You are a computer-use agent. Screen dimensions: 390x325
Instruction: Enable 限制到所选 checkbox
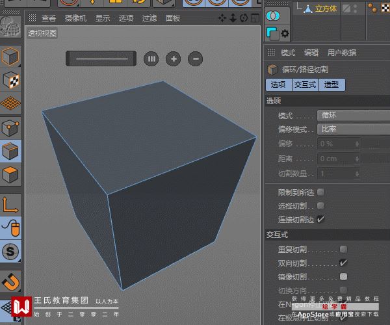pos(321,192)
